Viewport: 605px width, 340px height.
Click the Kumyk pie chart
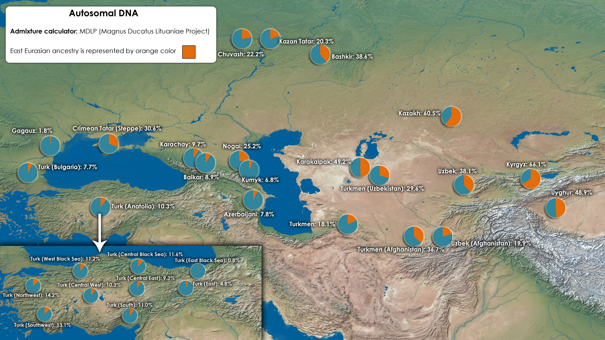249,169
